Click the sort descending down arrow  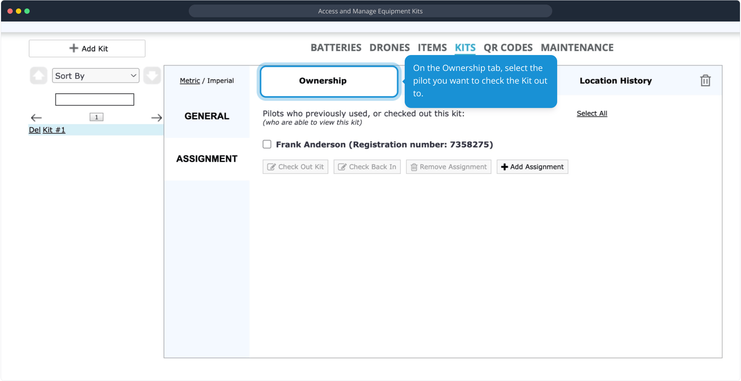point(152,75)
